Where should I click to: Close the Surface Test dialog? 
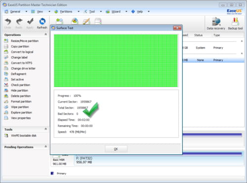(x=177, y=28)
